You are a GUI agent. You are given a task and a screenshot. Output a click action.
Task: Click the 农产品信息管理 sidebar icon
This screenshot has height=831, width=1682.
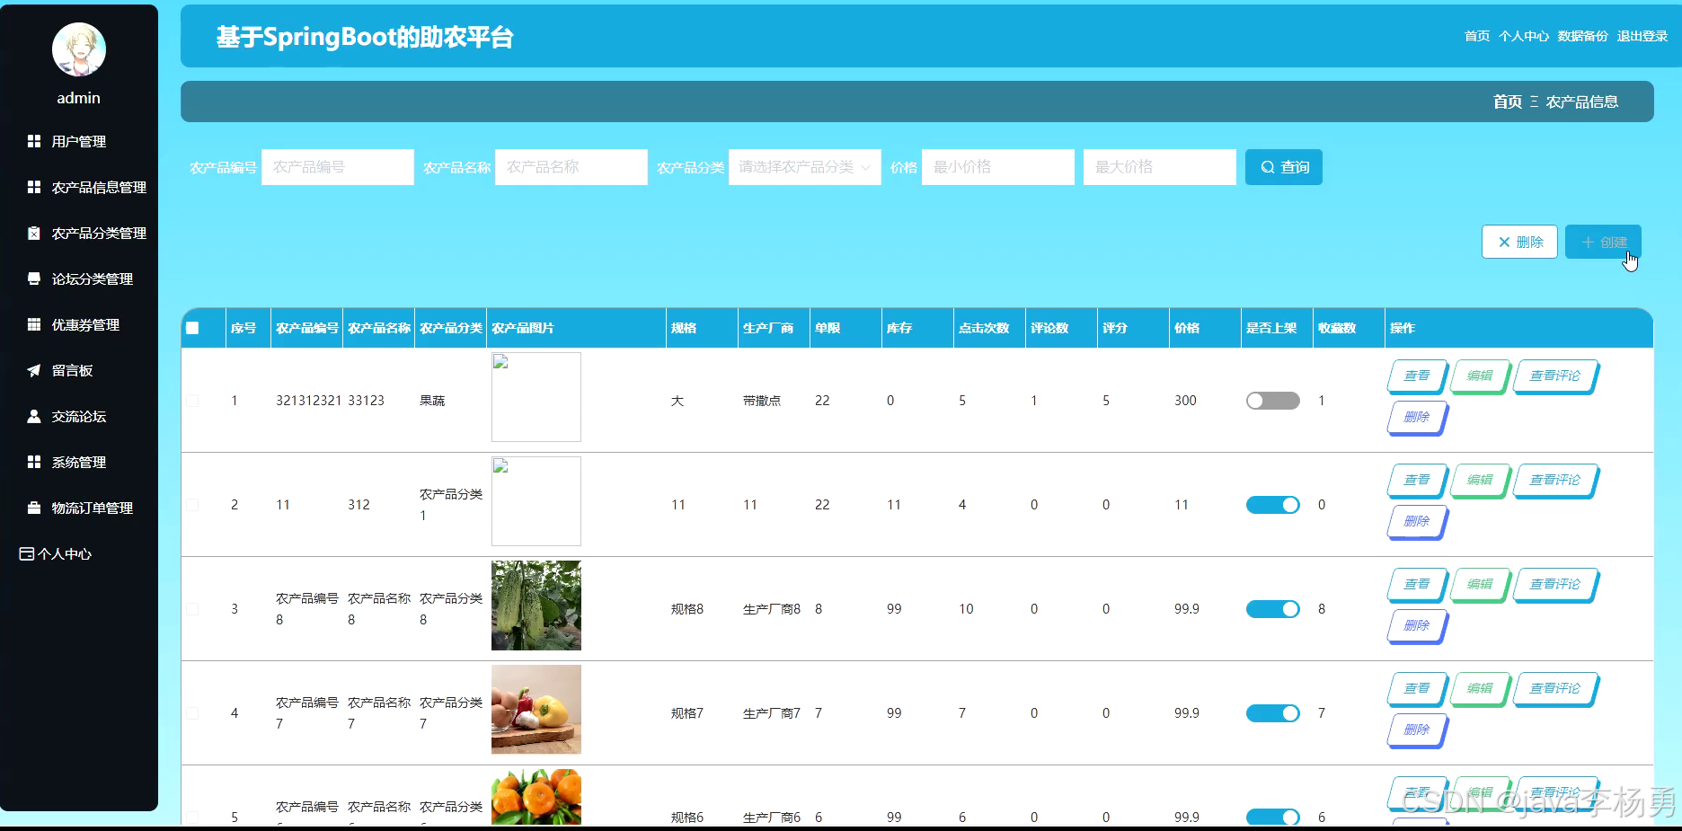pos(34,187)
